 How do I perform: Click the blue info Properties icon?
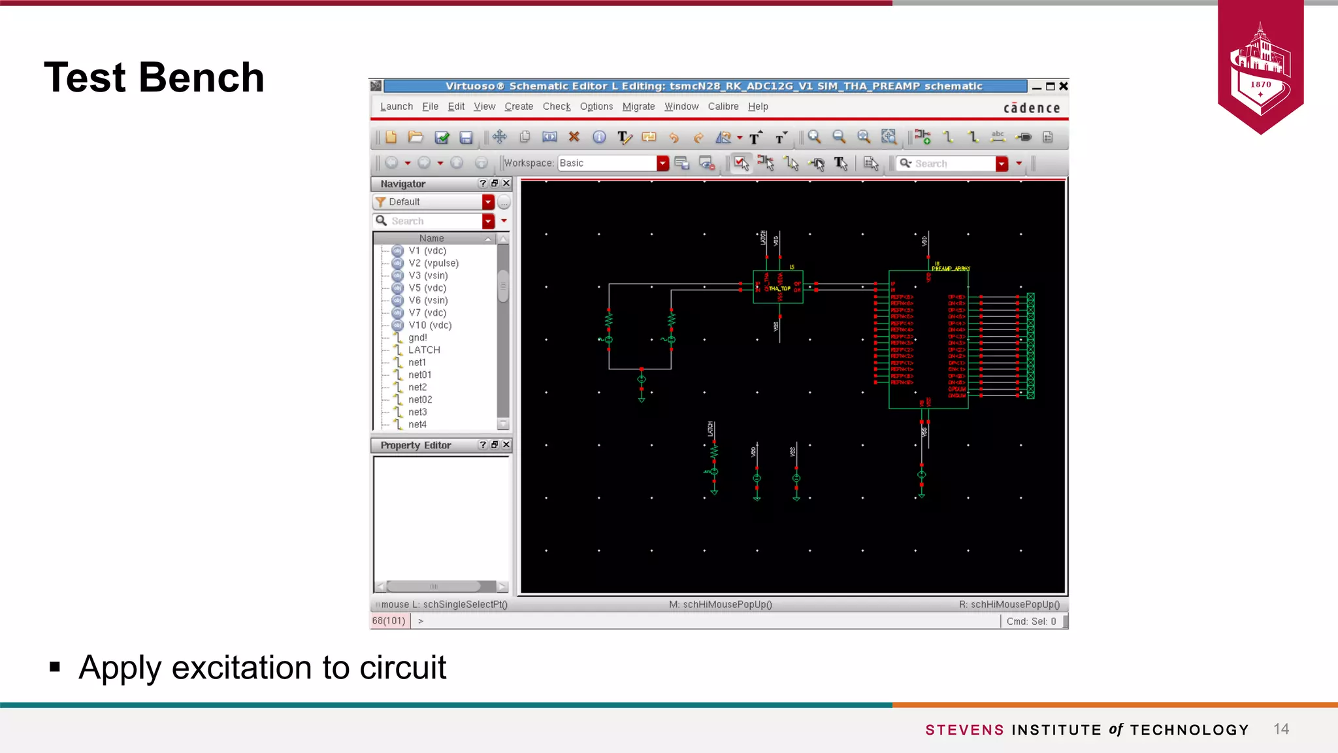(x=598, y=137)
